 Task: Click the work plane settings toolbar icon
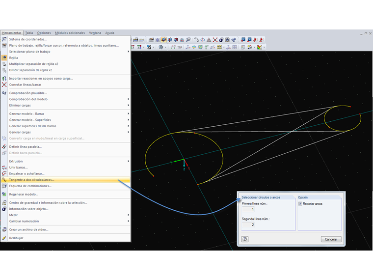[151, 40]
